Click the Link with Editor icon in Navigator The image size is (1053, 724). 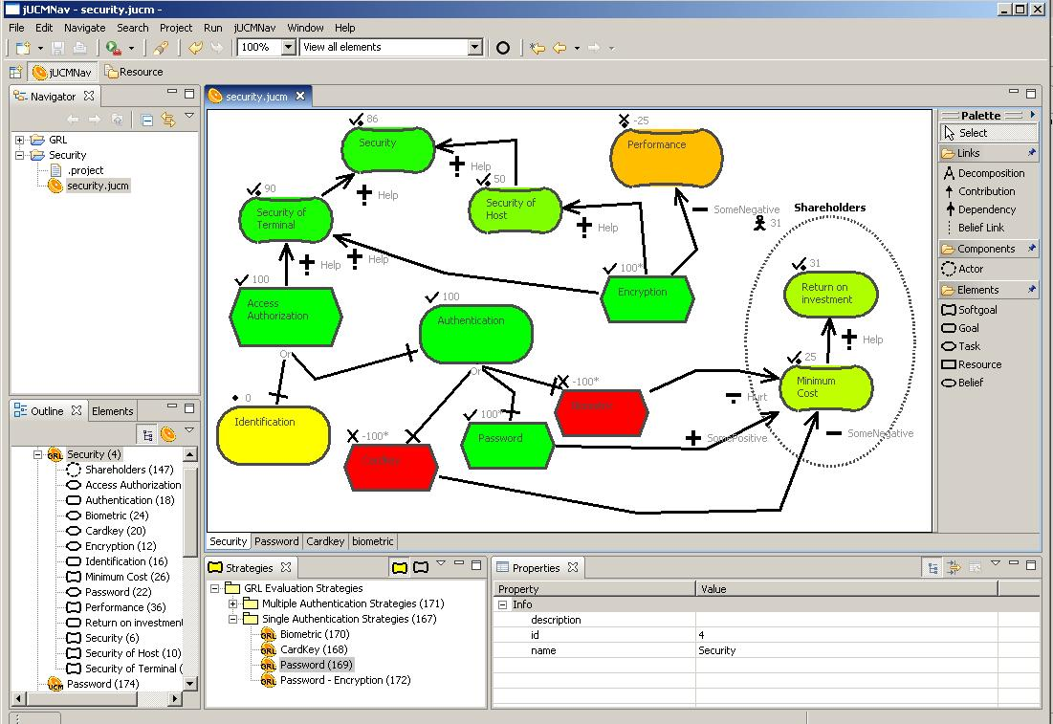coord(168,120)
